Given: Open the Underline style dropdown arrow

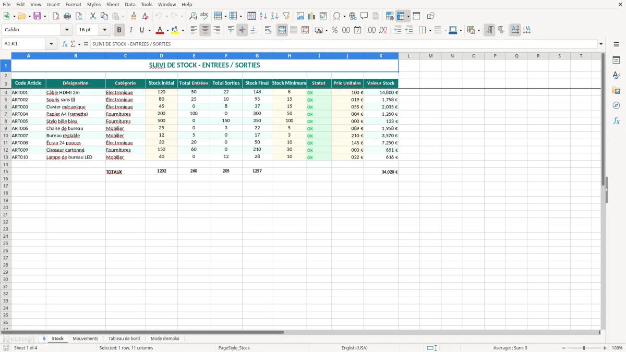Looking at the screenshot, I should pyautogui.click(x=149, y=30).
